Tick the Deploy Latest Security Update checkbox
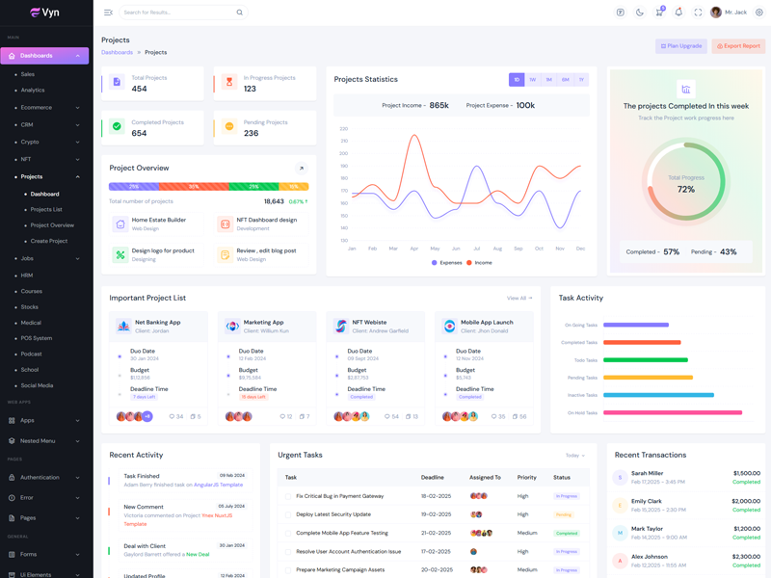Screen dimensions: 771x578 tap(288, 514)
